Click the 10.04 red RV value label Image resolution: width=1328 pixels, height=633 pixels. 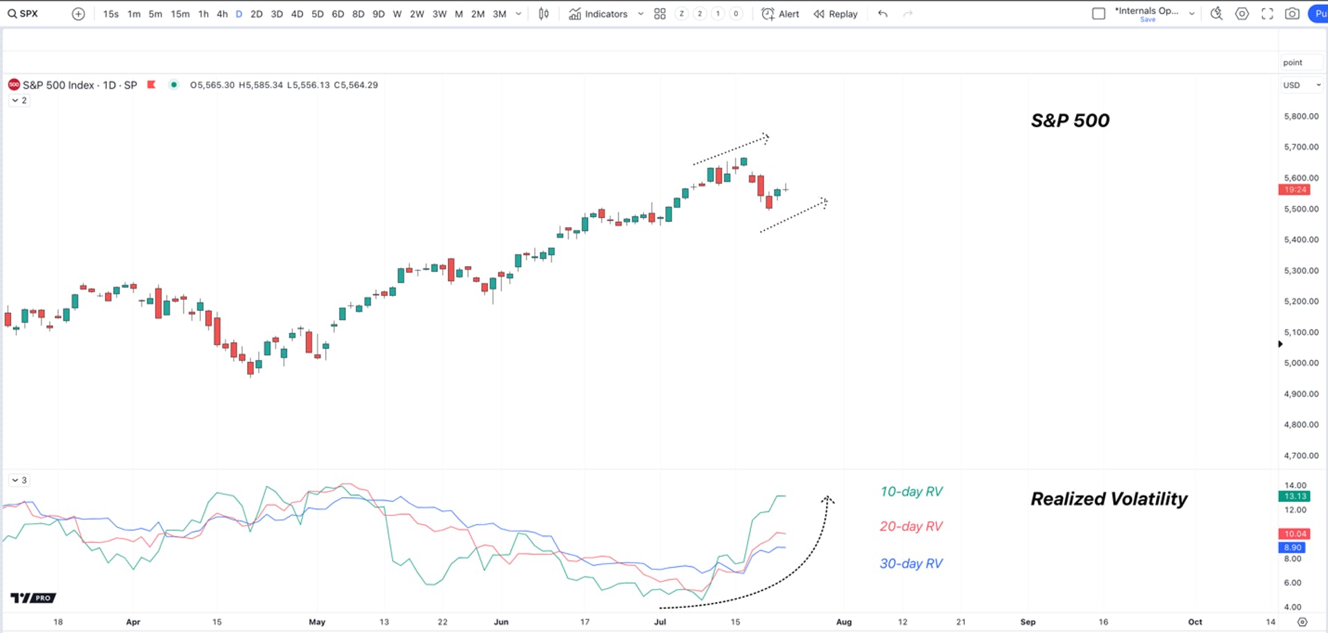(x=1295, y=534)
